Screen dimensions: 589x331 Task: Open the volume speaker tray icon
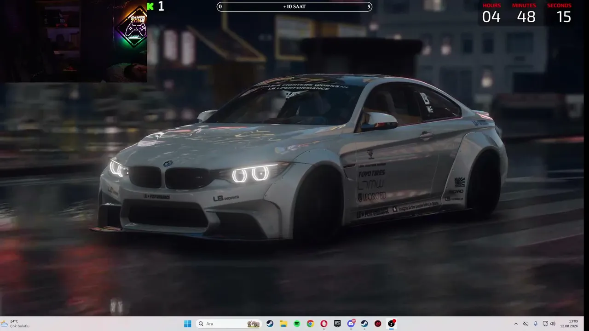click(553, 324)
